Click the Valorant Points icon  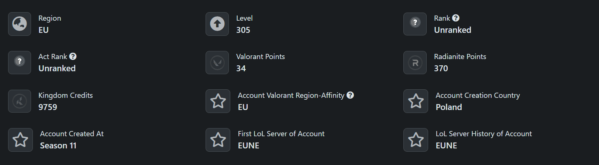[217, 62]
